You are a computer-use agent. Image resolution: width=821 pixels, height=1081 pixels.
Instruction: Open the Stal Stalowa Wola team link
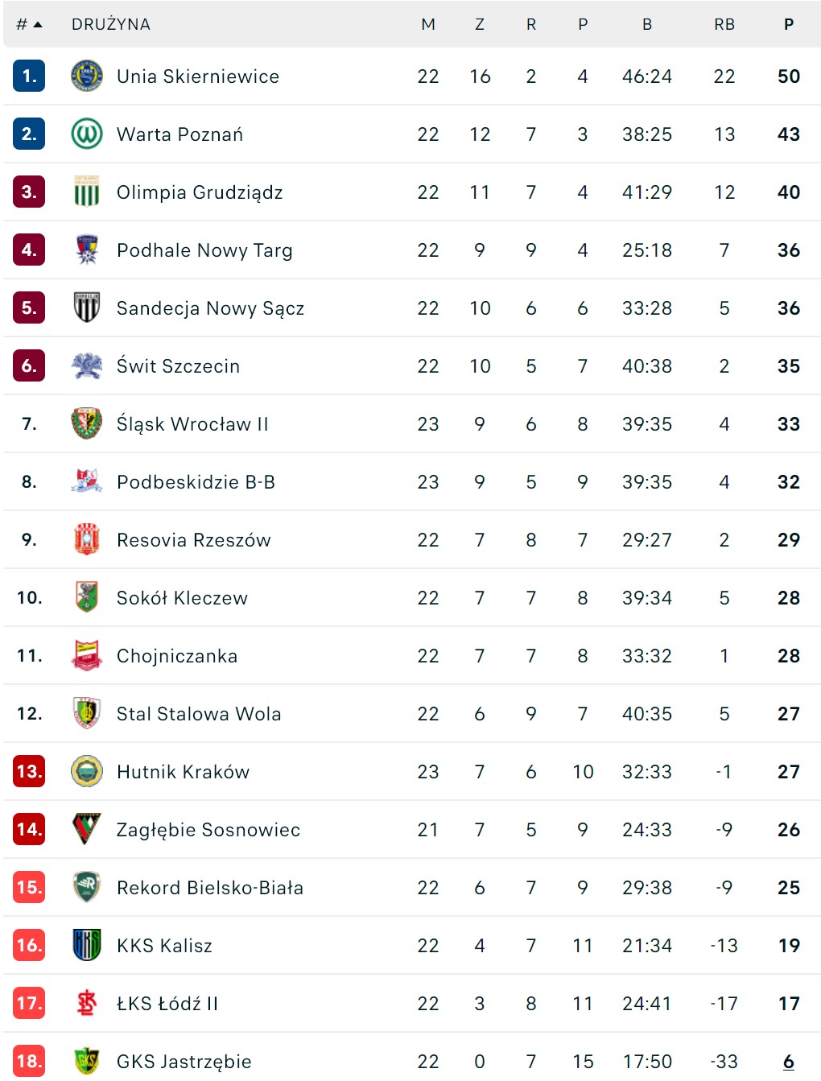point(199,714)
